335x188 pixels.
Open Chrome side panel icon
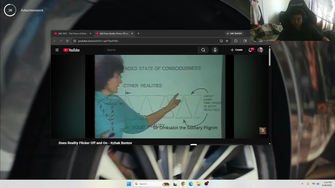[x=245, y=41]
